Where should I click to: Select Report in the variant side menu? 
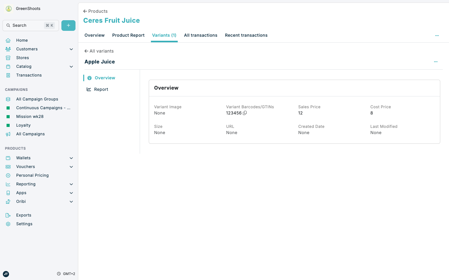coord(101,89)
